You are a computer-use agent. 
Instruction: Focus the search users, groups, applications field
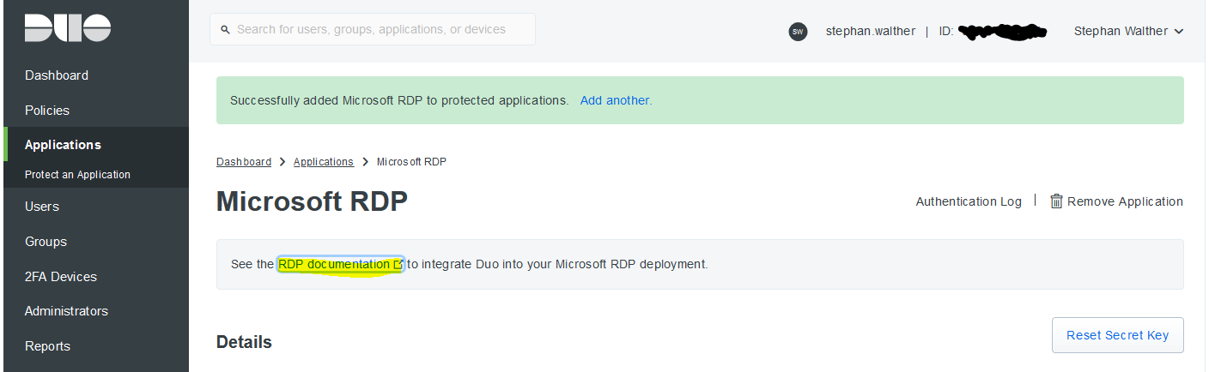(x=373, y=29)
